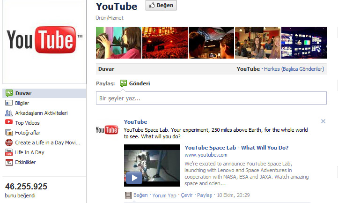Click the Duvar speech bubble icon in sidebar
Screen dimensions: 338x203
coord(9,93)
